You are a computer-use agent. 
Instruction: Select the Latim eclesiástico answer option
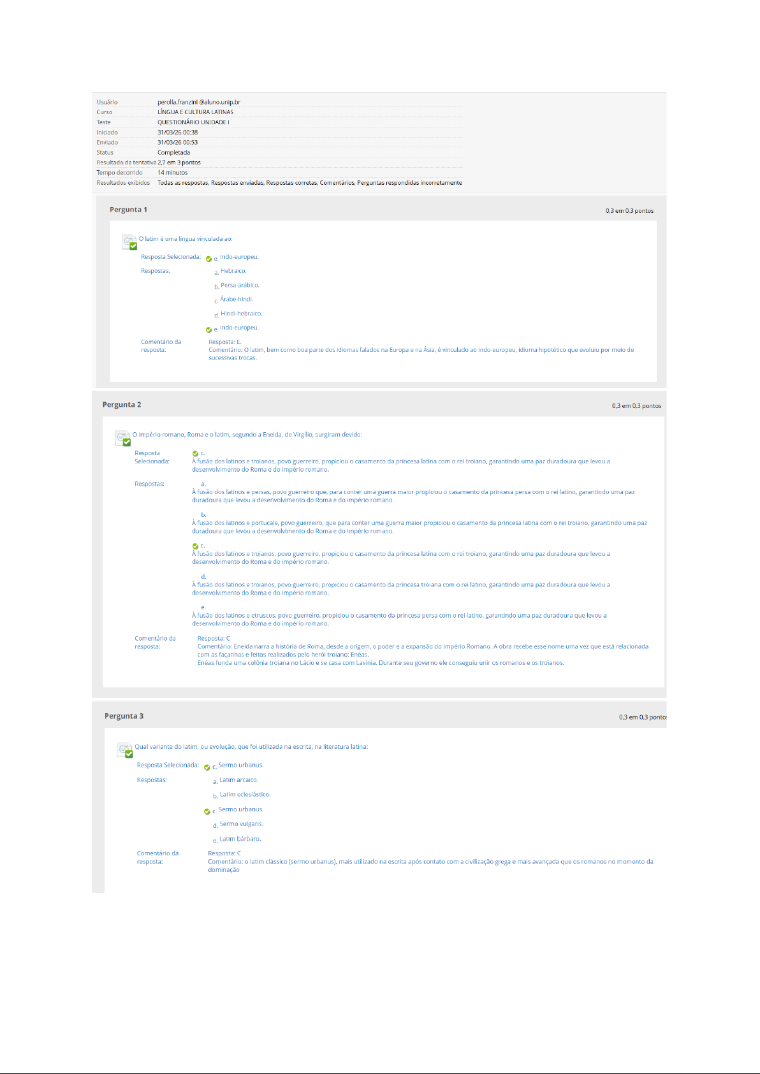[245, 795]
